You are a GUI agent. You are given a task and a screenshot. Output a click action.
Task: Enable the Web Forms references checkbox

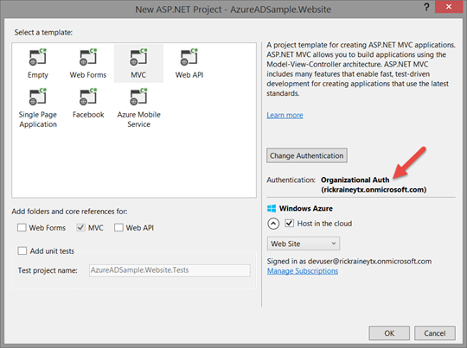(x=22, y=228)
